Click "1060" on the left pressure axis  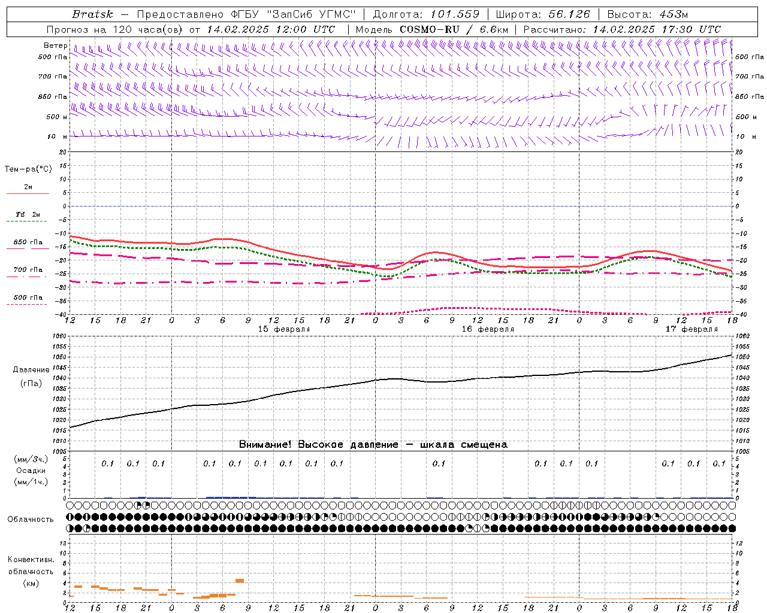pyautogui.click(x=59, y=336)
